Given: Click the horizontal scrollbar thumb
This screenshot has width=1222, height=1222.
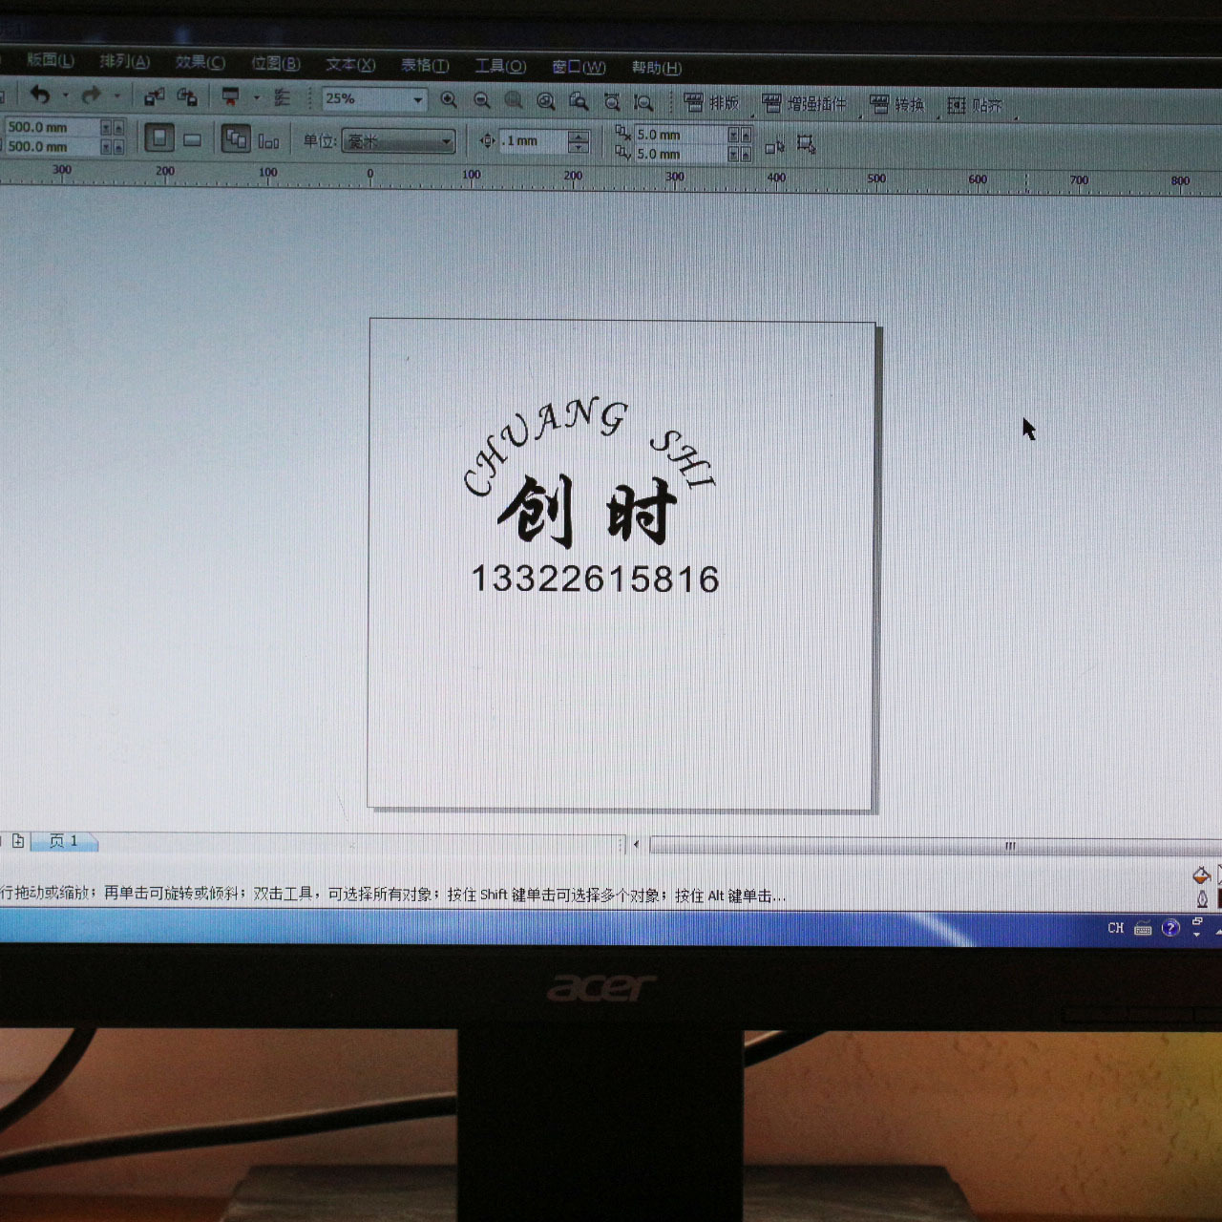Looking at the screenshot, I should click(936, 846).
